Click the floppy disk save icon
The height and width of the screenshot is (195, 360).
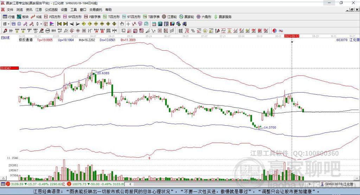point(172,24)
